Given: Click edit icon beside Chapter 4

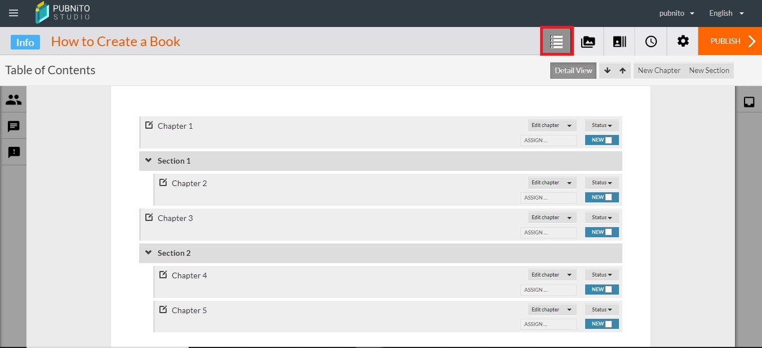Looking at the screenshot, I should click(x=163, y=274).
